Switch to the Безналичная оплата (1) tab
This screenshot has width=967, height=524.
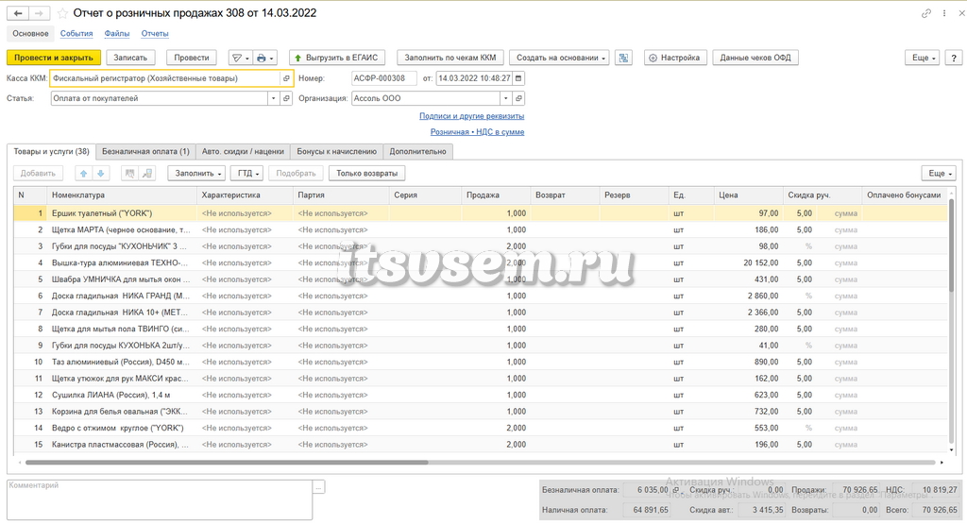[145, 152]
